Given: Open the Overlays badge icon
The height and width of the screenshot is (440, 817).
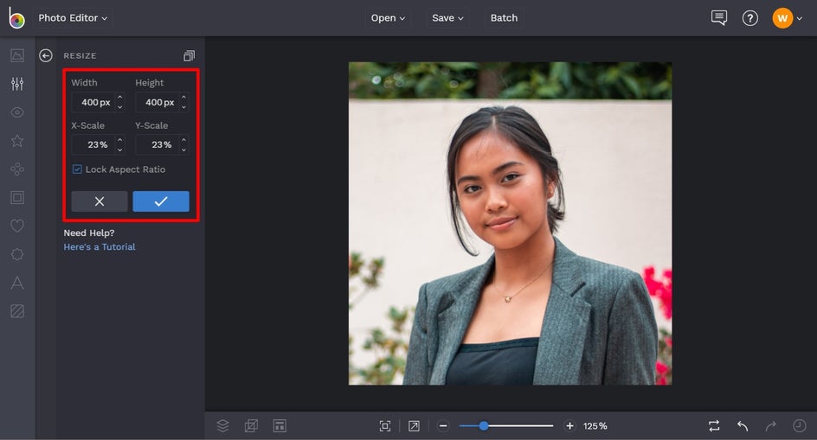Looking at the screenshot, I should (x=17, y=254).
